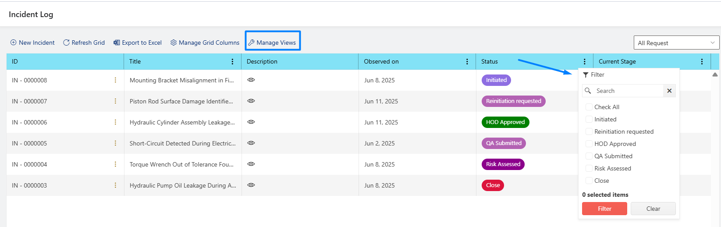The height and width of the screenshot is (227, 721).
Task: Enable the HOD Approved filter checkbox
Action: point(589,144)
